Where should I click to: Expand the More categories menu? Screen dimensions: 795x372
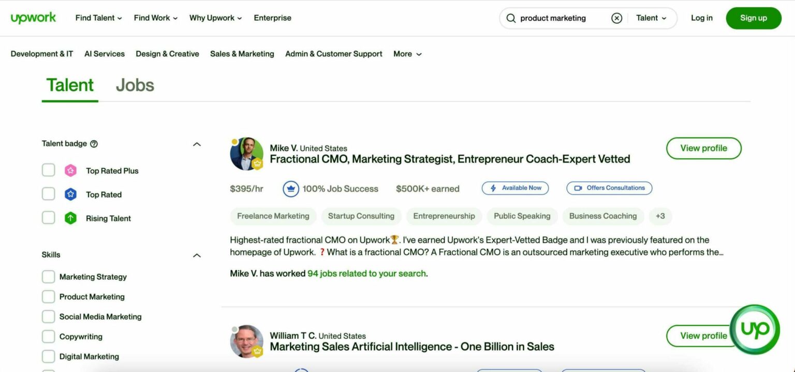407,54
